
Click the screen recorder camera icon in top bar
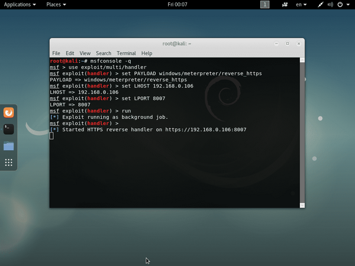click(285, 5)
